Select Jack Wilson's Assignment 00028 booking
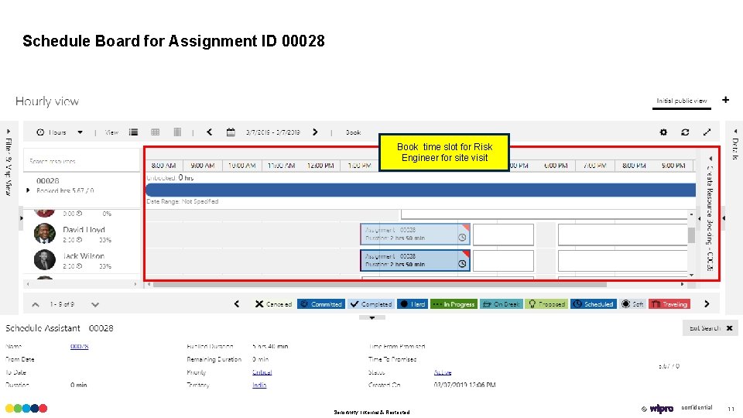Viewport: 743px width, 418px height. (415, 260)
